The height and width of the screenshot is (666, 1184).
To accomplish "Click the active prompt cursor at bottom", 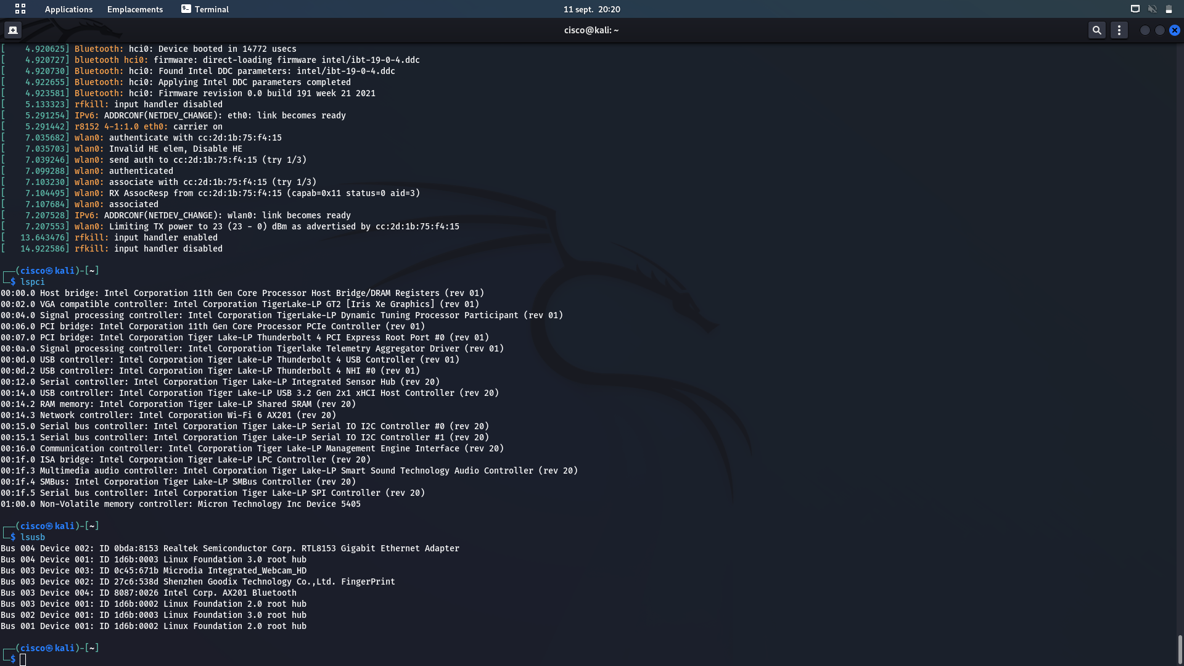I will pos(23,660).
